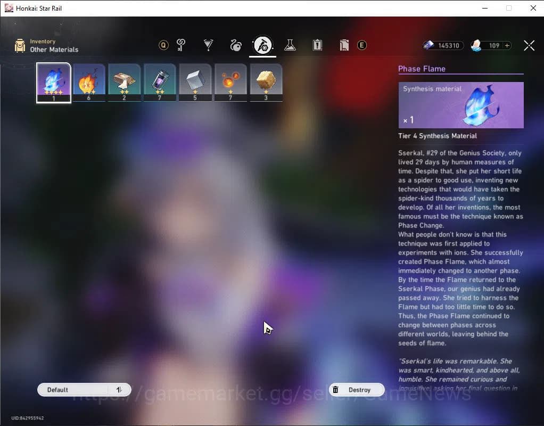Select the orange flame material item
Viewport: 544px width, 426px height.
click(89, 81)
